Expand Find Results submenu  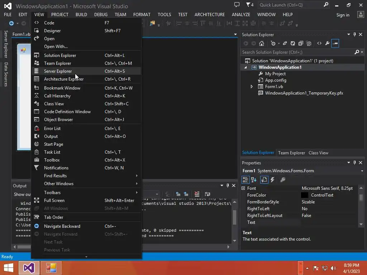tap(86, 175)
